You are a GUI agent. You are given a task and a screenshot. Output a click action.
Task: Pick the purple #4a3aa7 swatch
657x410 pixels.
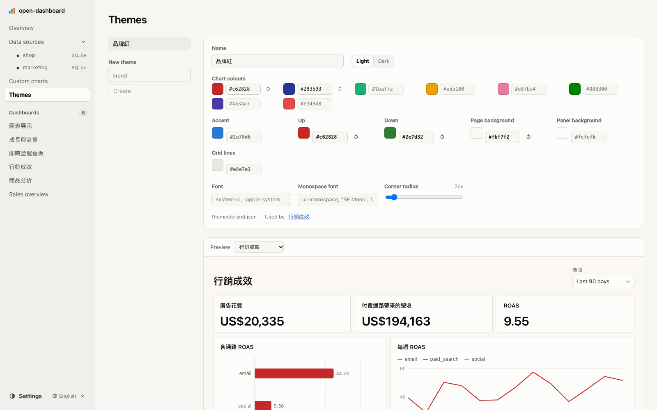click(x=218, y=104)
